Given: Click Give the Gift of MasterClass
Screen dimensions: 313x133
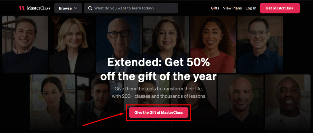Looking at the screenshot, I should pos(159,113).
